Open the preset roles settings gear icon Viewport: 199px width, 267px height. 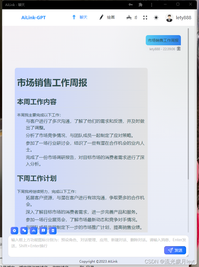coord(14,231)
